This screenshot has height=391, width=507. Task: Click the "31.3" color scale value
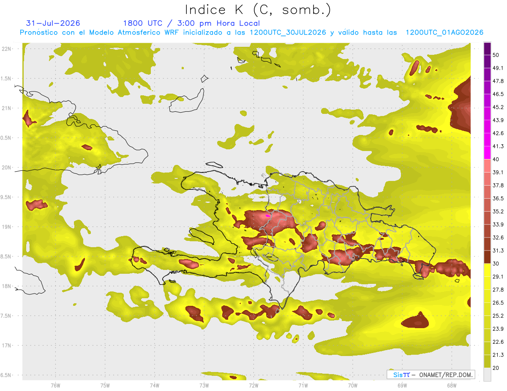point(498,251)
